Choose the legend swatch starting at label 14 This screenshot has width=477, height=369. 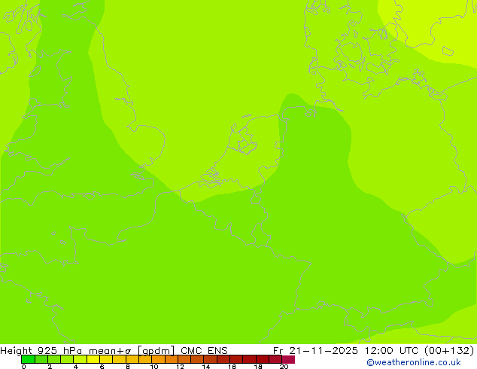coord(211,359)
